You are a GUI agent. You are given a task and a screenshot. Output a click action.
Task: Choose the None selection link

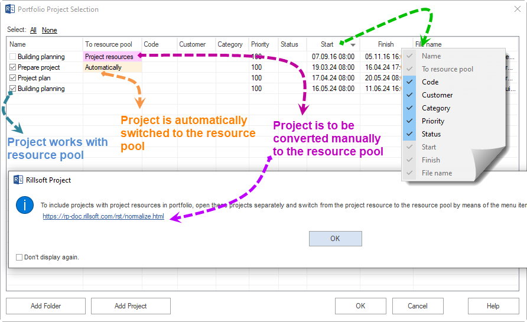50,30
